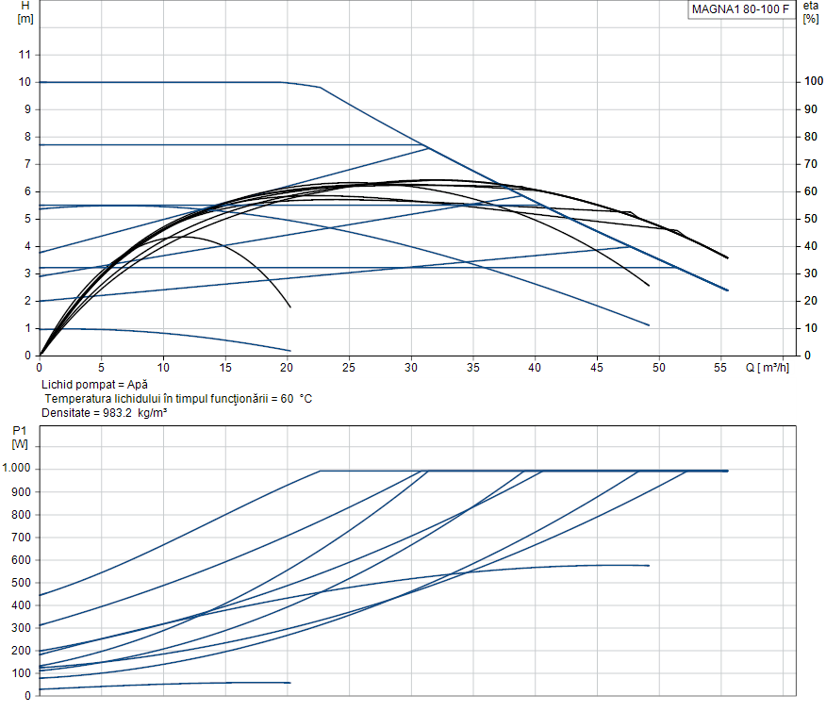Click the 25 tick on Q axis
The image size is (826, 712).
click(349, 368)
